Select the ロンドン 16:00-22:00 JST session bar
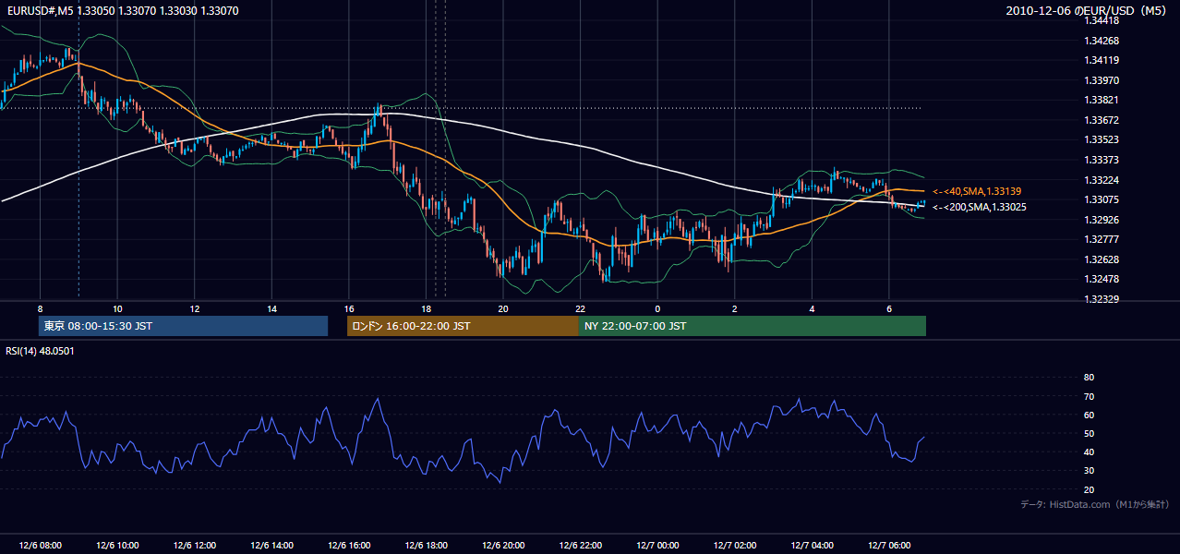The image size is (1180, 554). coord(463,326)
